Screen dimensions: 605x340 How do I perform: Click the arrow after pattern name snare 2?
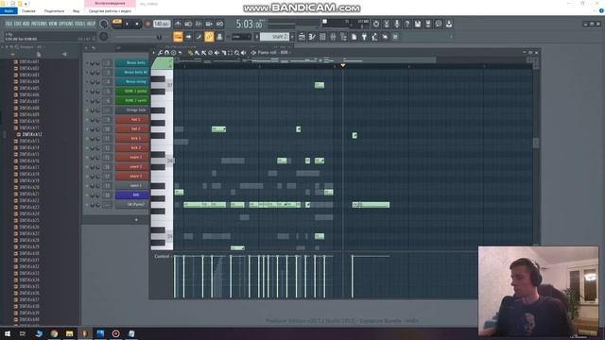click(x=292, y=37)
